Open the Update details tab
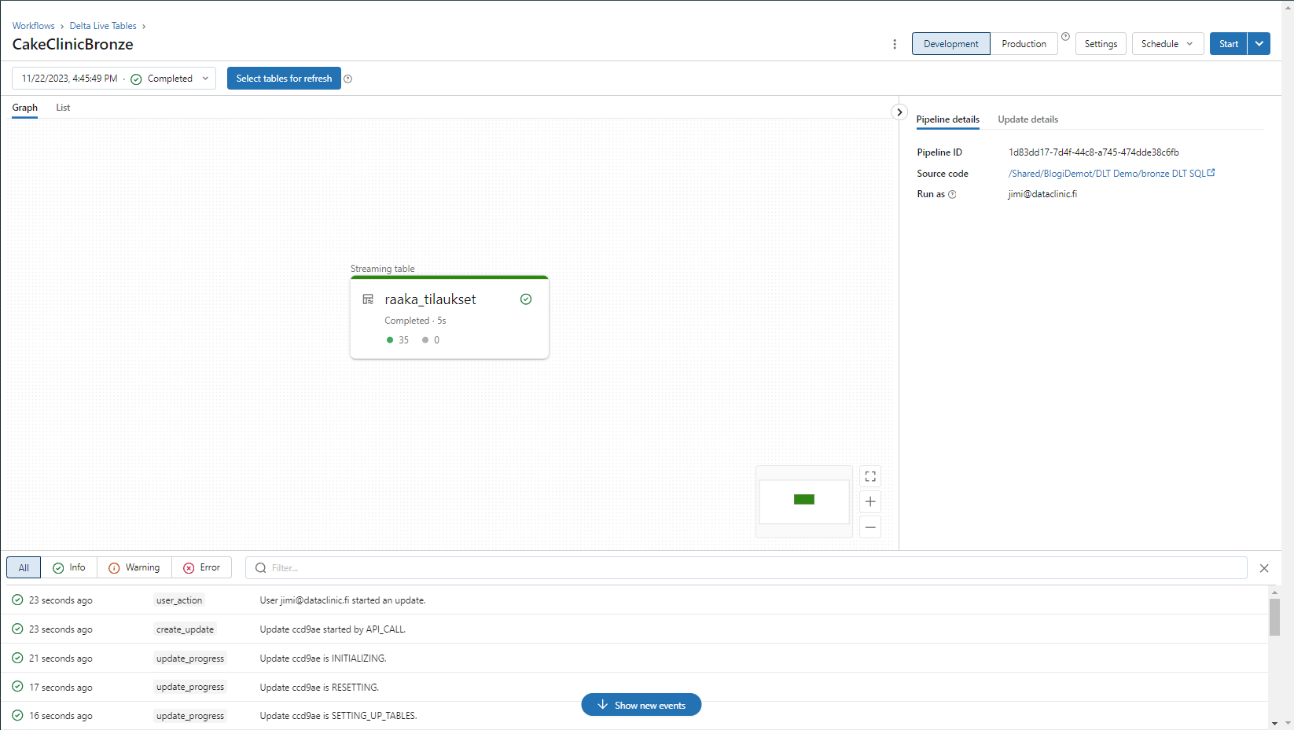Screen dimensions: 1294x730 pos(1027,119)
